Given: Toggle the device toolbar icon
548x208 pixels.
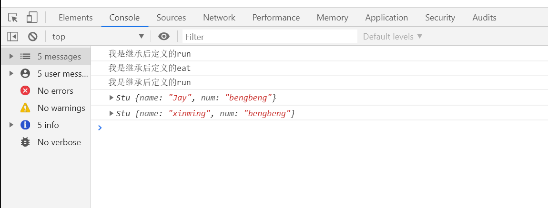Looking at the screenshot, I should pos(31,18).
